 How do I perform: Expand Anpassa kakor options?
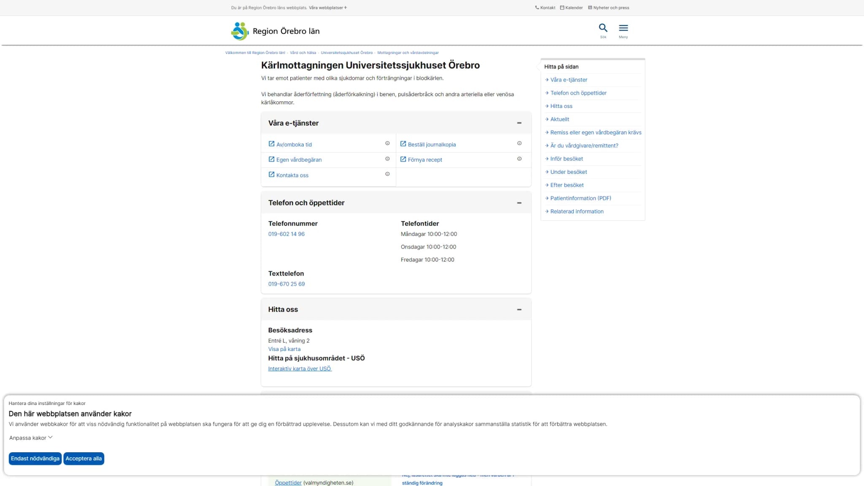pyautogui.click(x=31, y=438)
